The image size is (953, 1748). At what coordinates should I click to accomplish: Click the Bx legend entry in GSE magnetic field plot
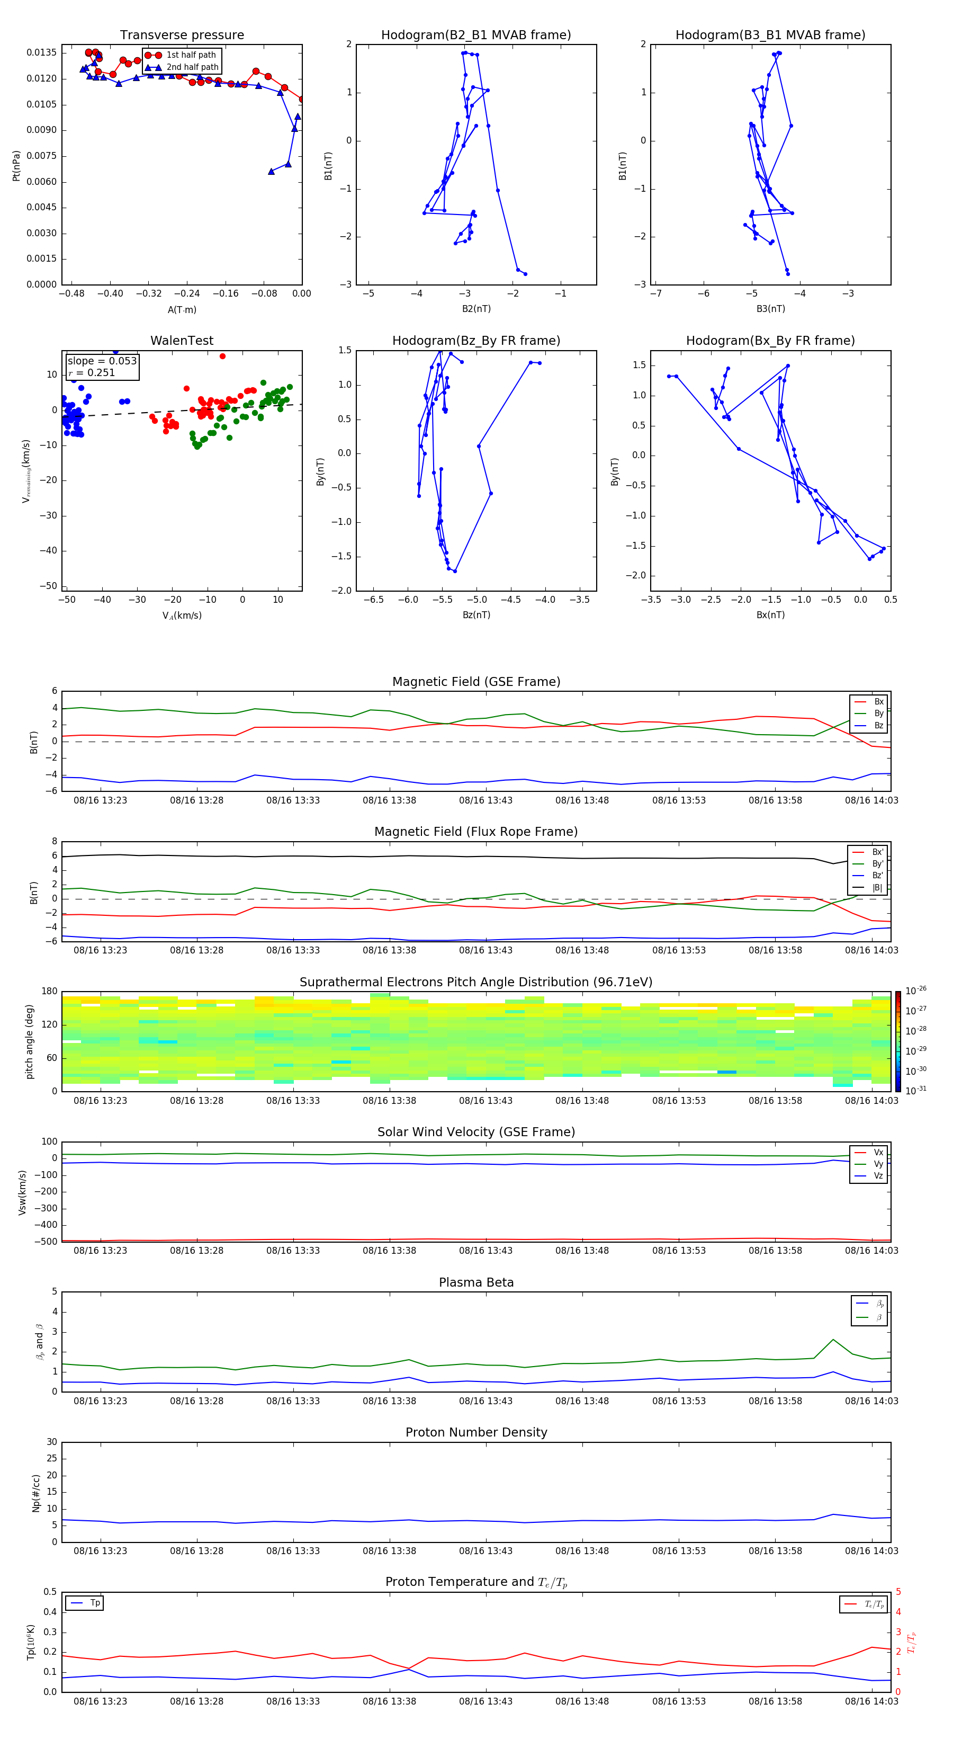pyautogui.click(x=869, y=702)
